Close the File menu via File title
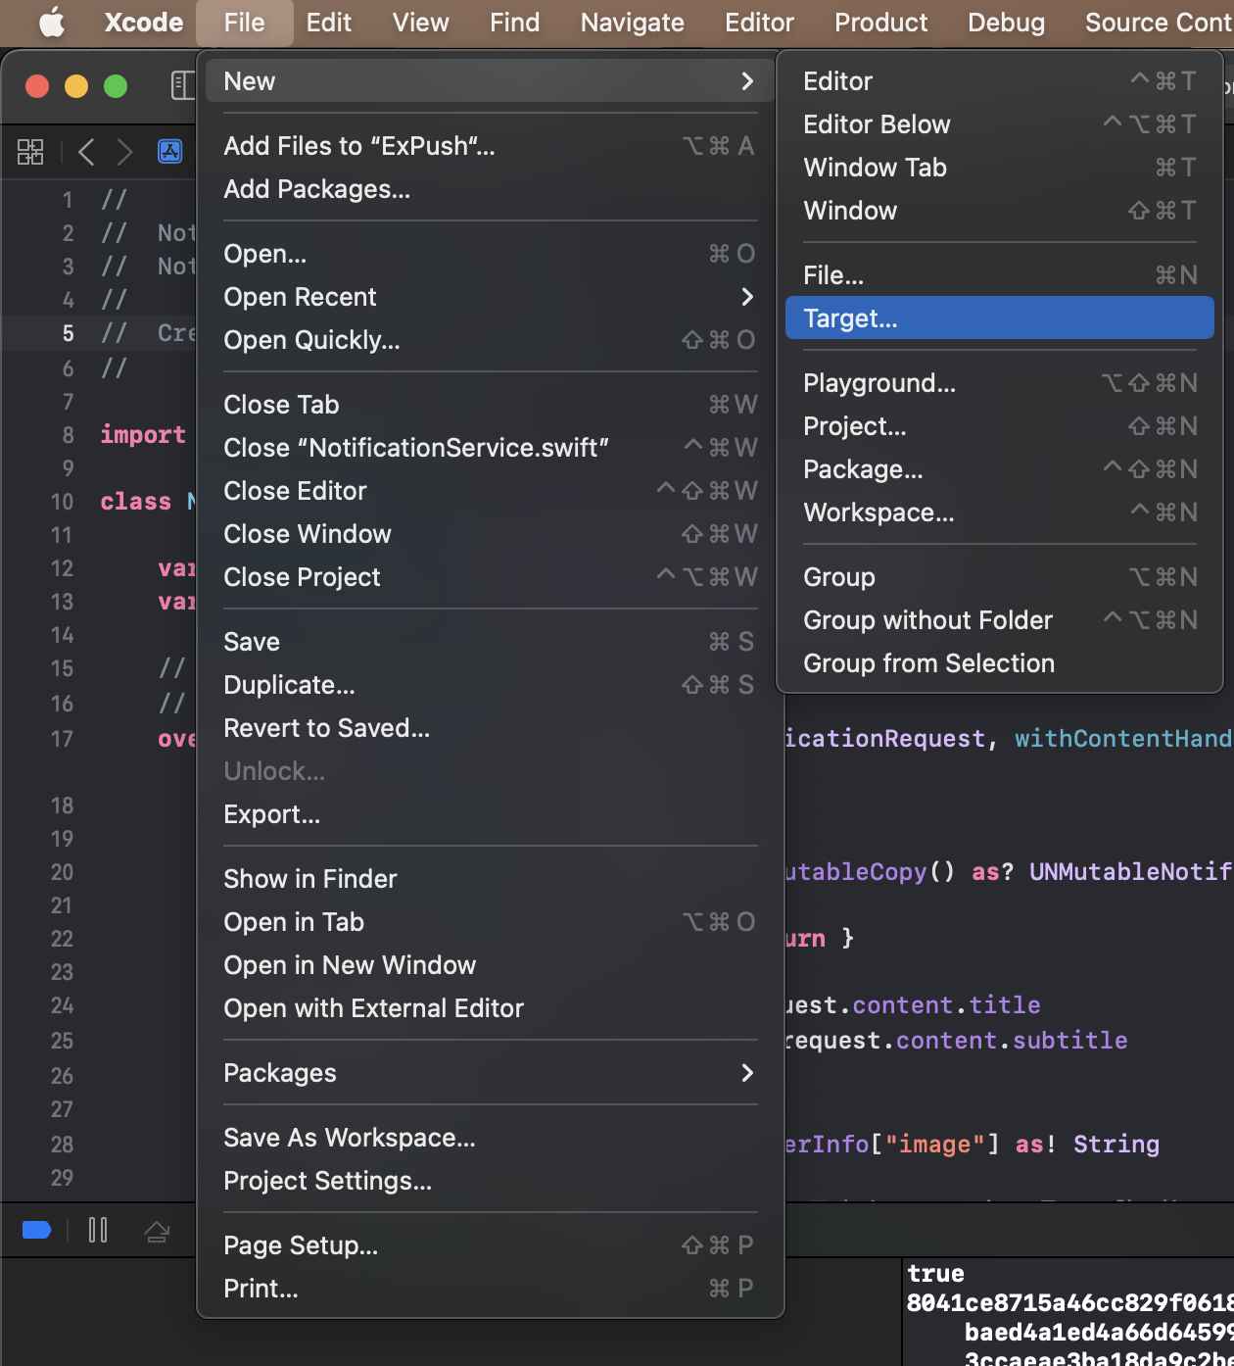The height and width of the screenshot is (1366, 1234). [x=245, y=22]
